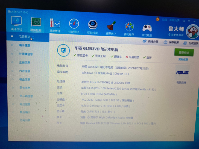The width and height of the screenshot is (199, 149).
Task: Open 游戏精选 gamepad icon
Action: pos(147,28)
